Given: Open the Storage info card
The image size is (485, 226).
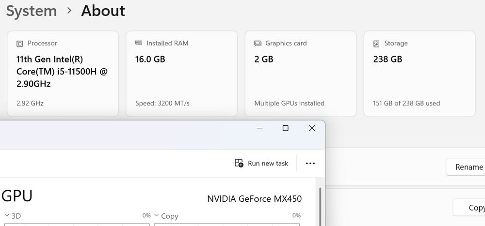Looking at the screenshot, I should coord(419,74).
